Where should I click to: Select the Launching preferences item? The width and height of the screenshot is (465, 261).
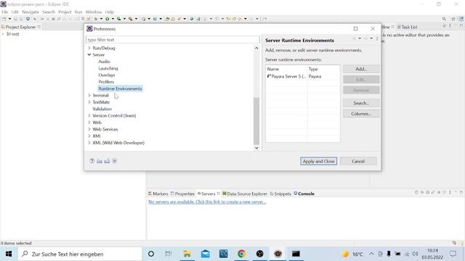pyautogui.click(x=108, y=68)
